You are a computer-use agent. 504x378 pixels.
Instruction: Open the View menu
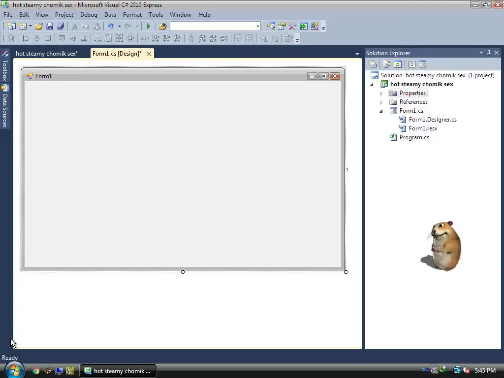(42, 15)
